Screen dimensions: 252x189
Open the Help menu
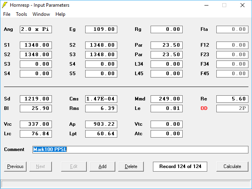[60, 14]
